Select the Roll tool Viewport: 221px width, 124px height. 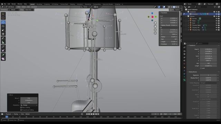[x=3, y=46]
